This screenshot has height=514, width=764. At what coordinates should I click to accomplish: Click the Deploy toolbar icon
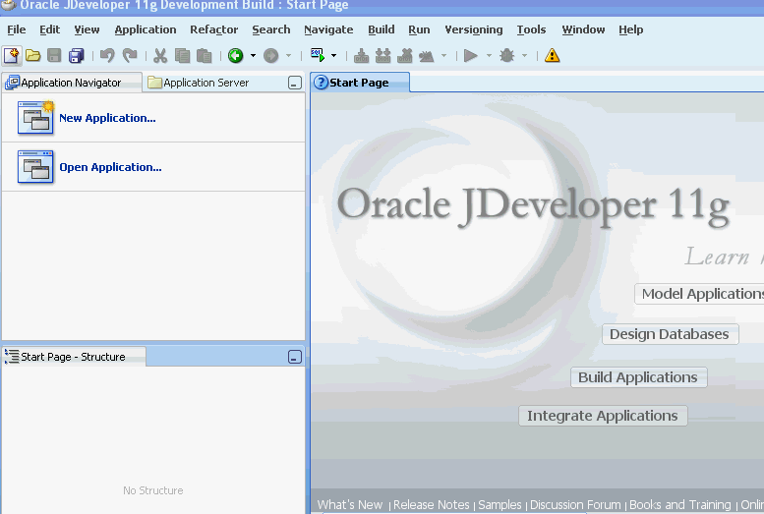[x=427, y=56]
